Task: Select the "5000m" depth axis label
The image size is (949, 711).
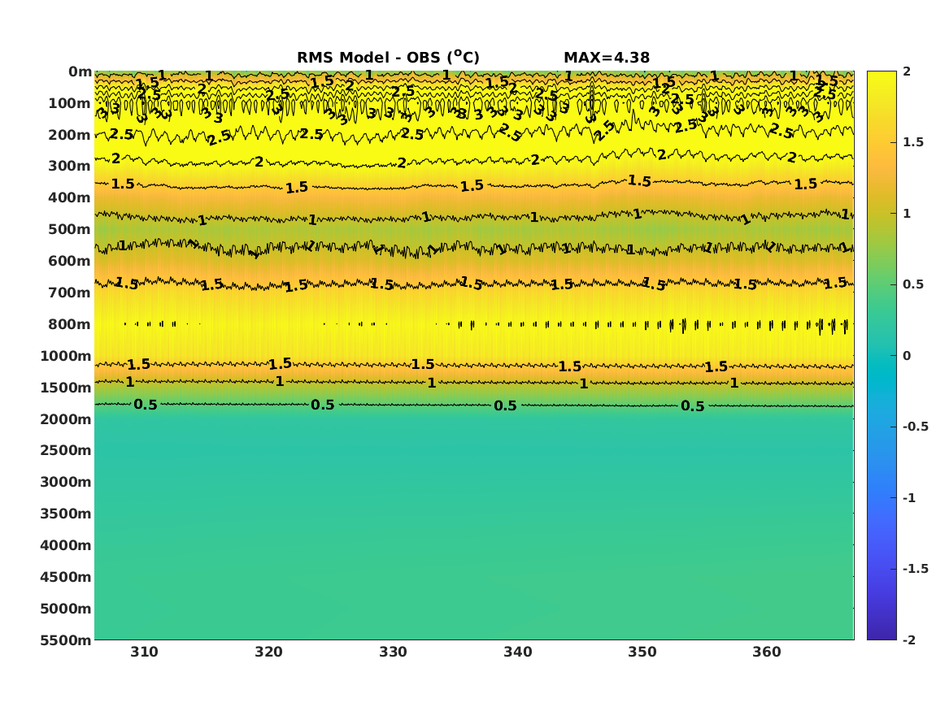Action: point(66,609)
